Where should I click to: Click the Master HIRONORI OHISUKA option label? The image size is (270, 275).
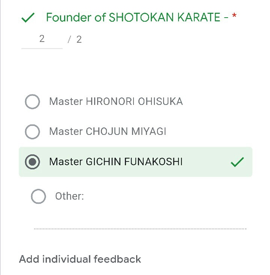click(116, 102)
